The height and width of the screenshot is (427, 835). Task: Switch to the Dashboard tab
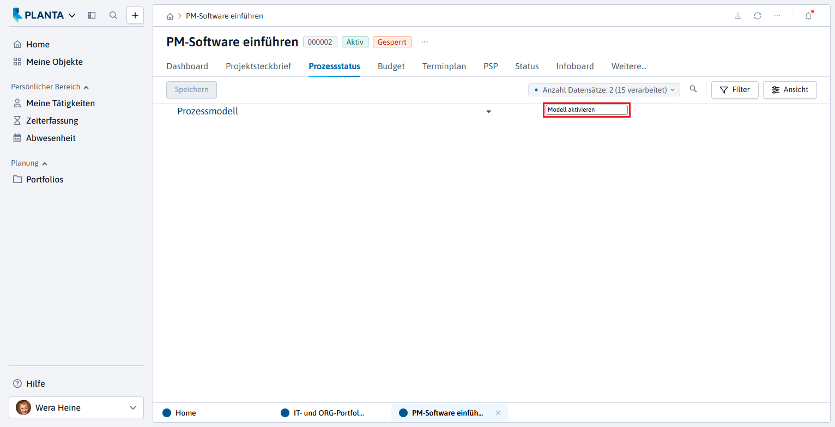pos(187,66)
